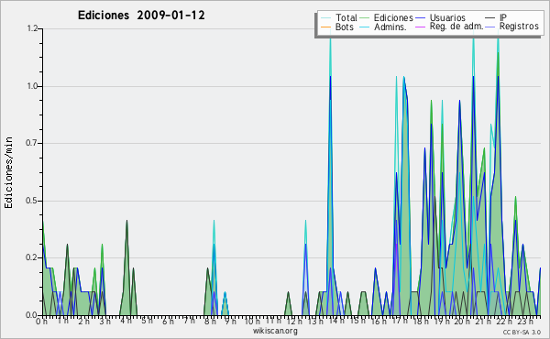Click the Total legend label
This screenshot has width=550, height=339.
click(x=346, y=17)
